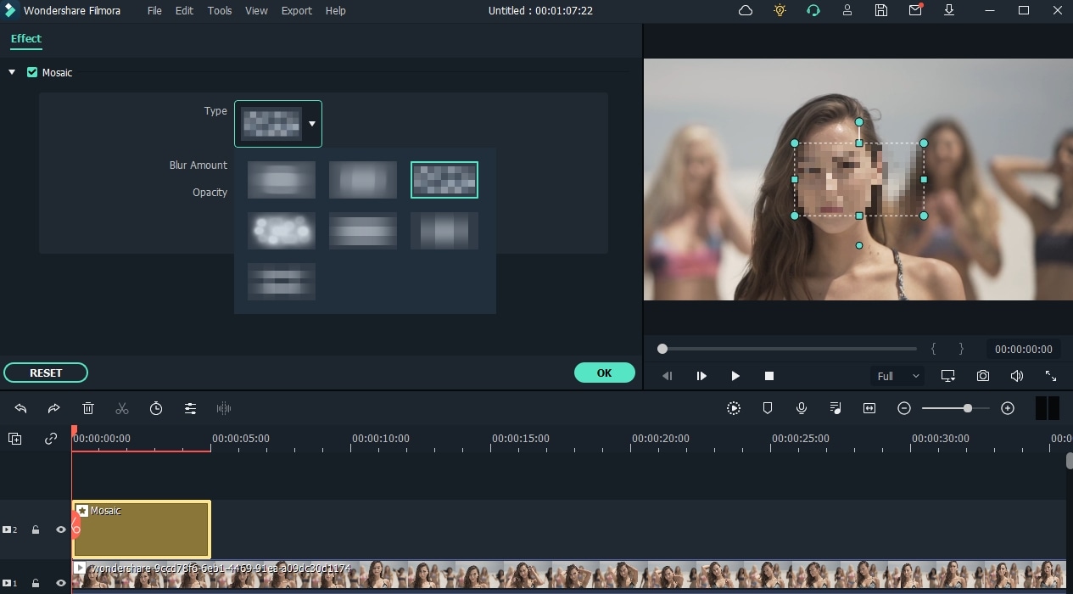Open the mosaic Type dropdown

coord(278,124)
